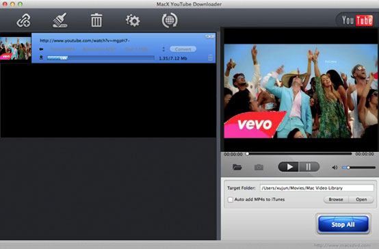The width and height of the screenshot is (379, 249).
Task: Toggle Auto add MP4s to iTunes checkbox
Action: click(230, 200)
